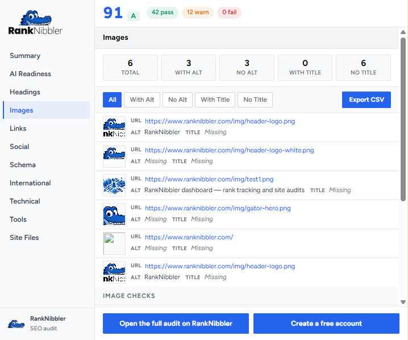408x340 pixels.
Task: Click the 6 Total stat card
Action: (x=130, y=68)
